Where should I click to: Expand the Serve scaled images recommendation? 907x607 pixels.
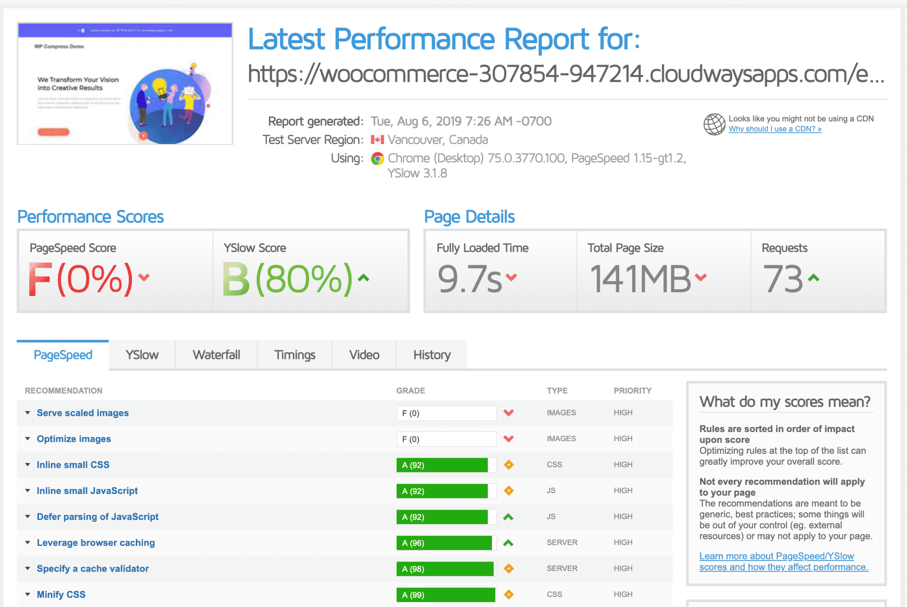[x=82, y=413]
